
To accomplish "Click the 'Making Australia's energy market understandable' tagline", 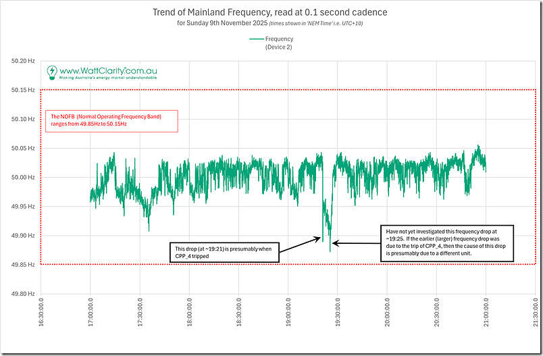I will [108, 78].
